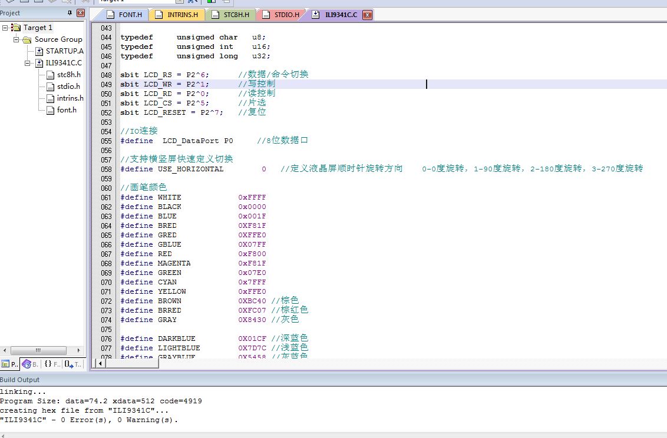667x438 pixels.
Task: Switch to the INTRINS.H editor tab
Action: (x=177, y=15)
